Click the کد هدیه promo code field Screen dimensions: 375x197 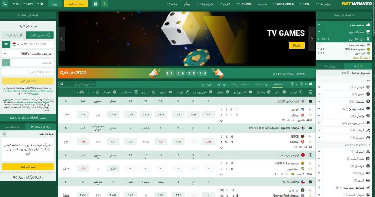[x=28, y=72]
